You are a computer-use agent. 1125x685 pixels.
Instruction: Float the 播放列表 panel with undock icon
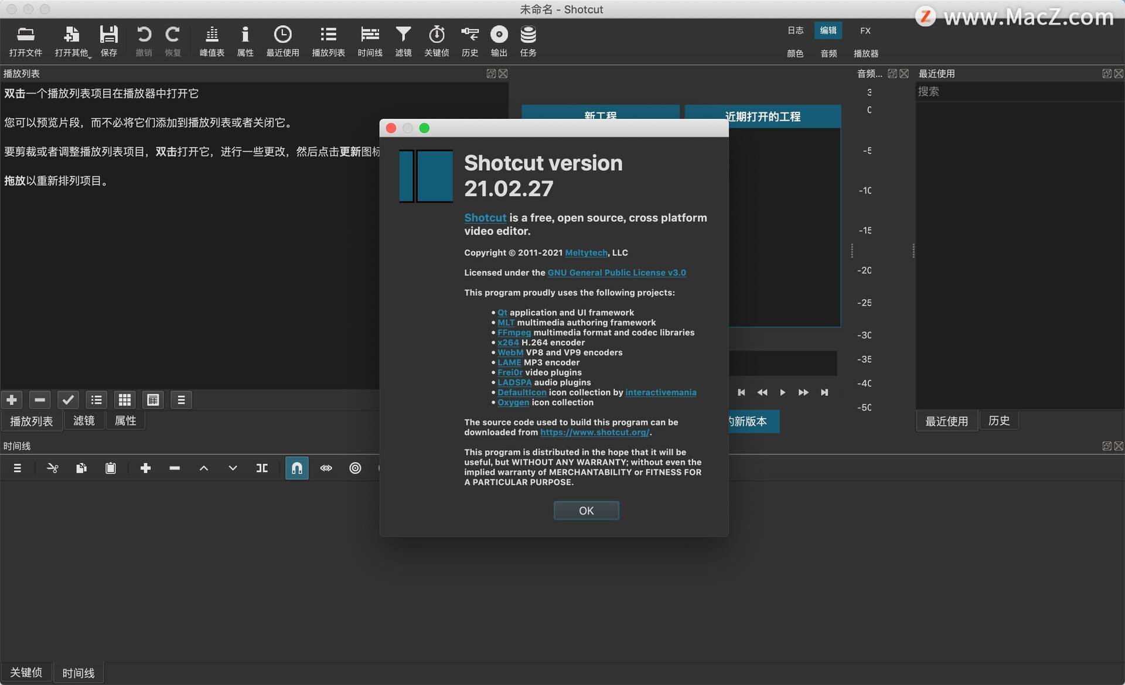pos(491,74)
